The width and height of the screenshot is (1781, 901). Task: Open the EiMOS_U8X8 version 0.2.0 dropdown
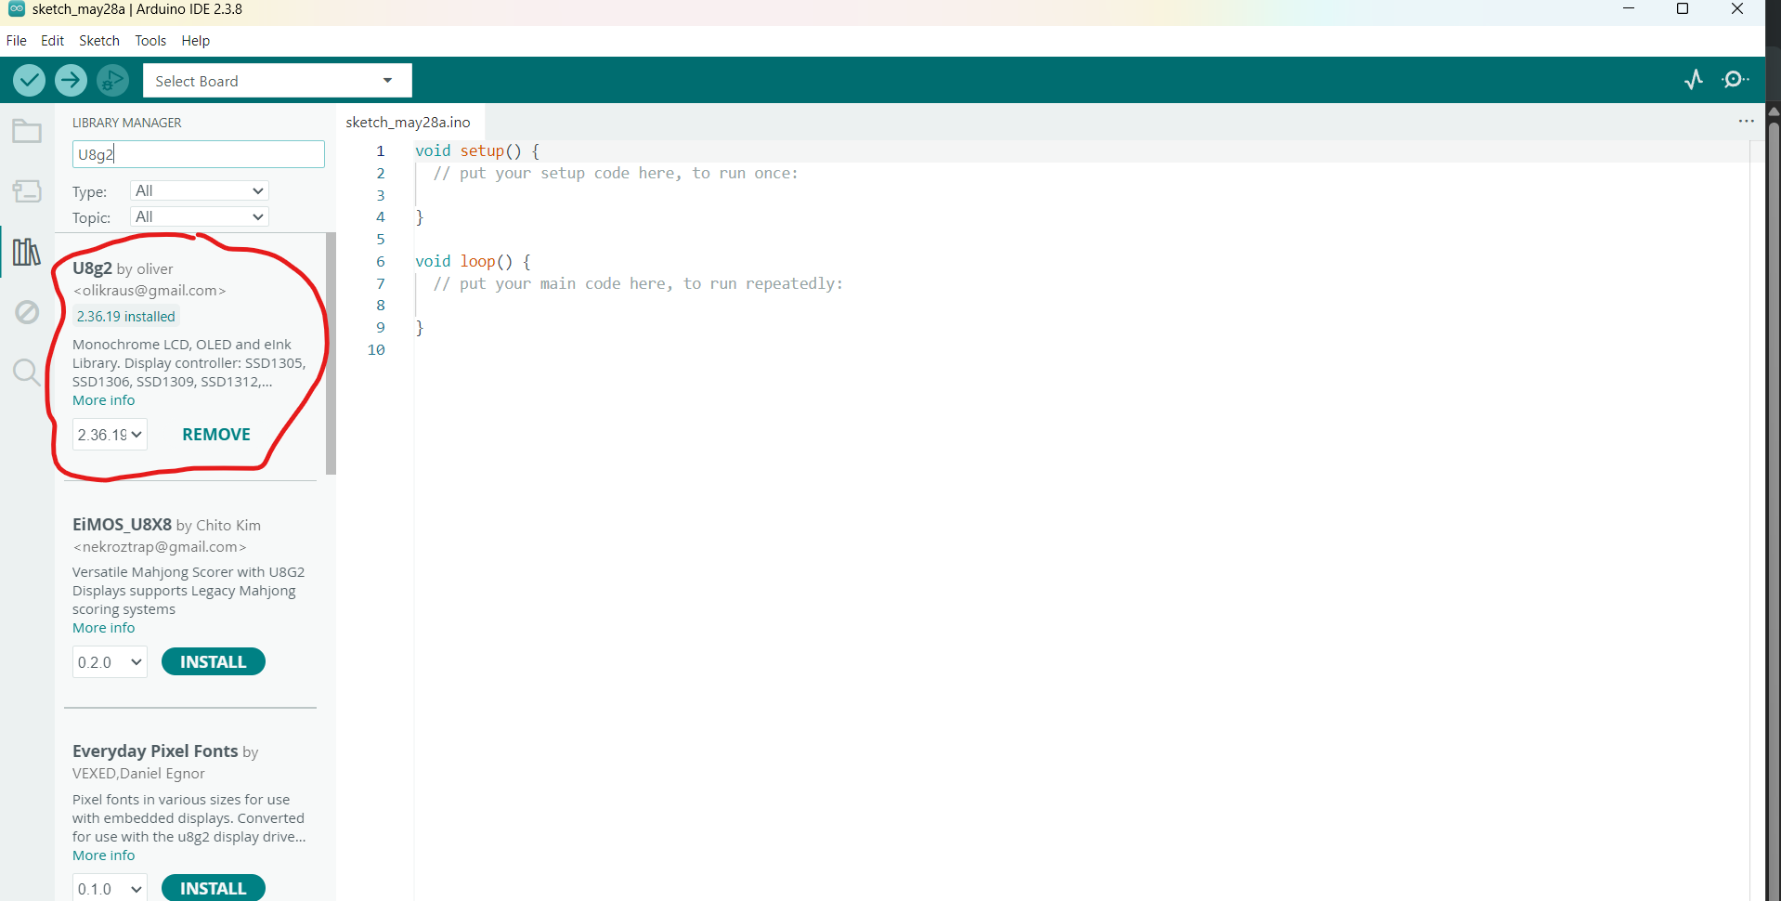(110, 662)
